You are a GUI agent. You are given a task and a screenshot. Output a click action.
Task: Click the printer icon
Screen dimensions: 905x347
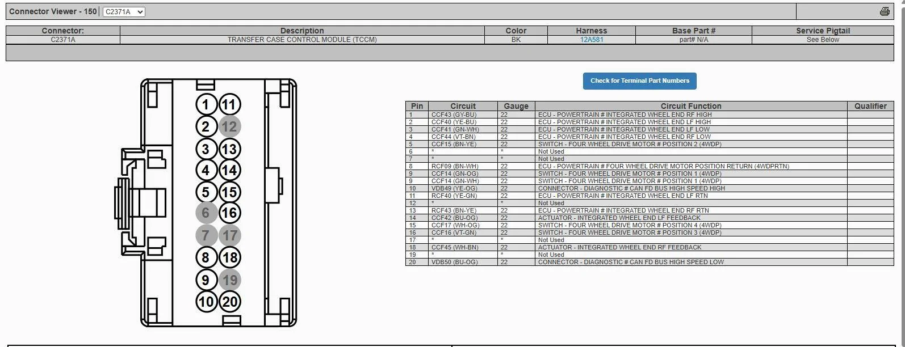click(x=885, y=11)
